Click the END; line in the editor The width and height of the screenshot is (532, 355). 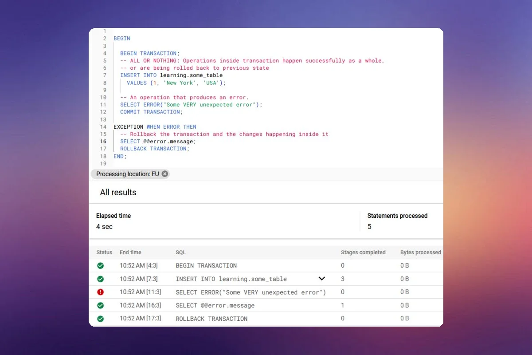tap(120, 156)
